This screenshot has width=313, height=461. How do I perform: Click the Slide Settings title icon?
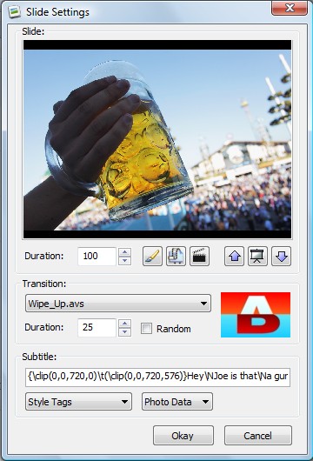(14, 12)
